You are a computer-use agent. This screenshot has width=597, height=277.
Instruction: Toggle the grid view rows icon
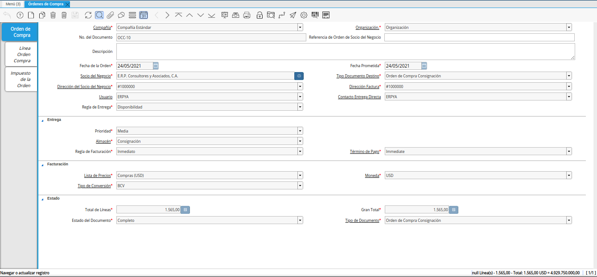point(132,15)
